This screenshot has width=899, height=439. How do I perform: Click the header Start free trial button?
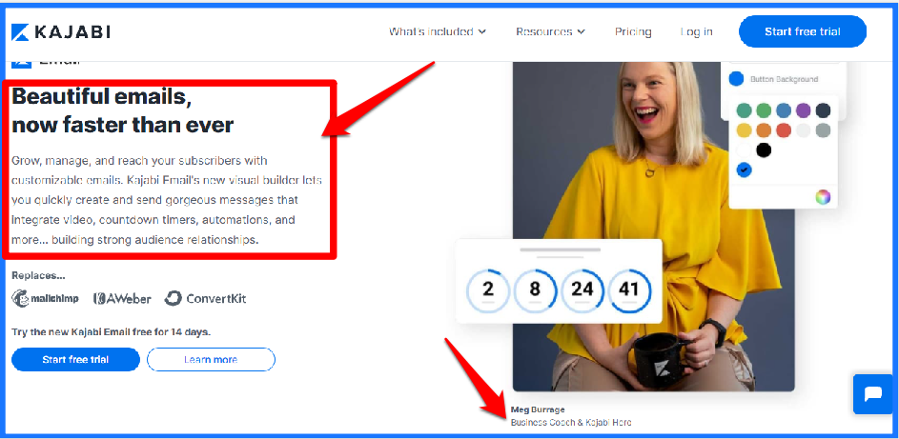(802, 31)
